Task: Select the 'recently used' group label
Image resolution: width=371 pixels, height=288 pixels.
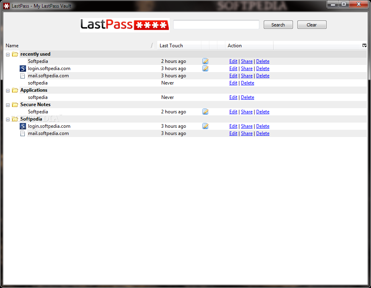Action: point(35,54)
